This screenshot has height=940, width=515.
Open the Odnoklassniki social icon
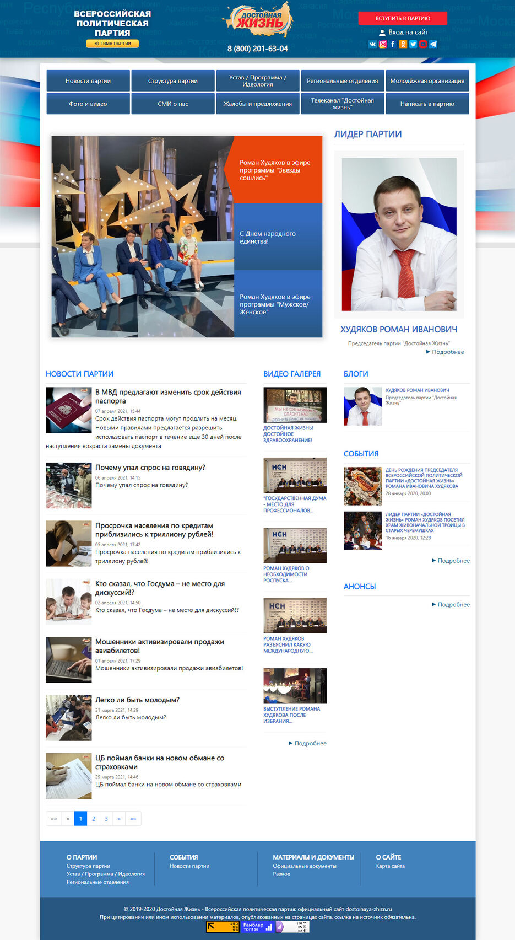click(403, 44)
